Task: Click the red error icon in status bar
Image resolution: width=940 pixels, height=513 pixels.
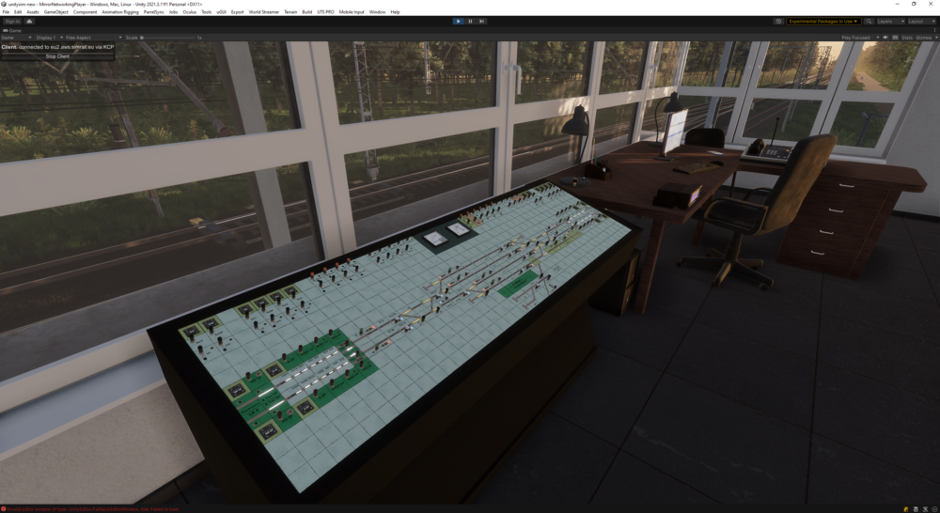Action: 4,509
